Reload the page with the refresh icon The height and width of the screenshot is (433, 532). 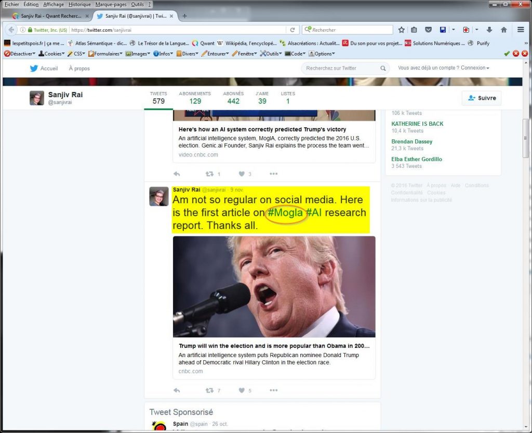pos(292,30)
